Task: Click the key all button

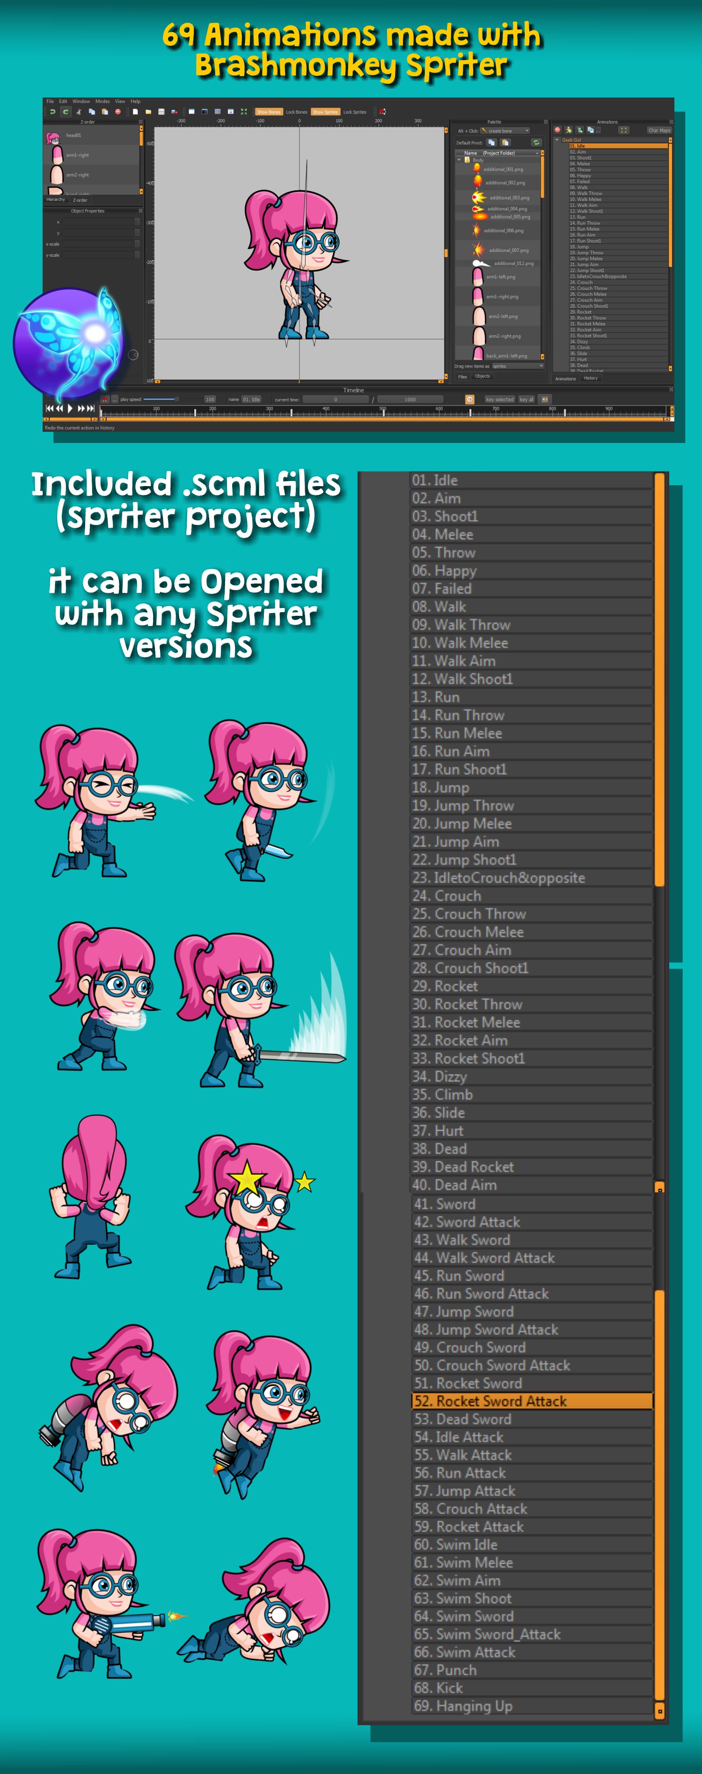Action: [x=526, y=399]
